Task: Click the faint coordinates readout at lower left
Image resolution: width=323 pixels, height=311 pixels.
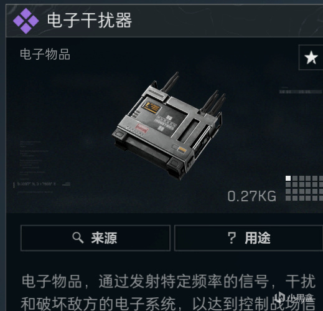Action: (x=36, y=184)
